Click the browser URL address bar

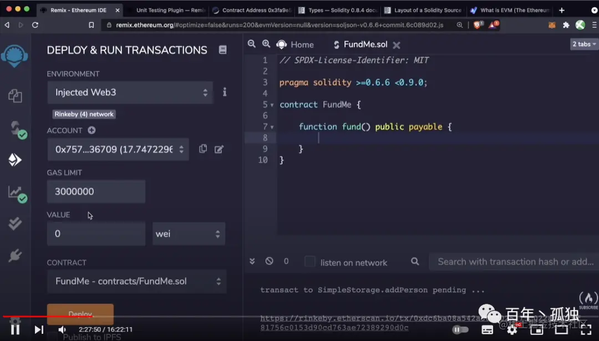pyautogui.click(x=280, y=25)
